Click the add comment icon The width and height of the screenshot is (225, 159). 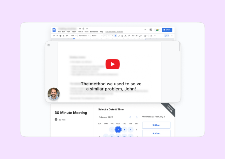[x=137, y=36]
